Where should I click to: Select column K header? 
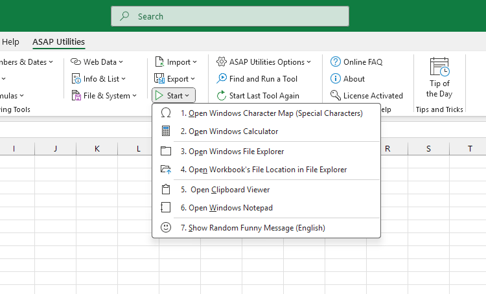(x=97, y=149)
